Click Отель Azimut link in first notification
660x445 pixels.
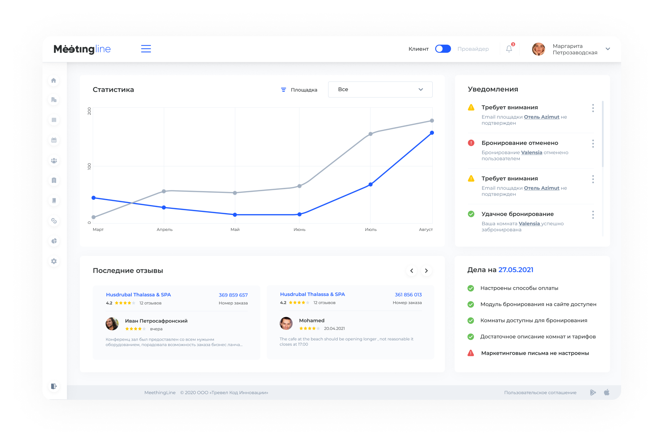coord(541,117)
